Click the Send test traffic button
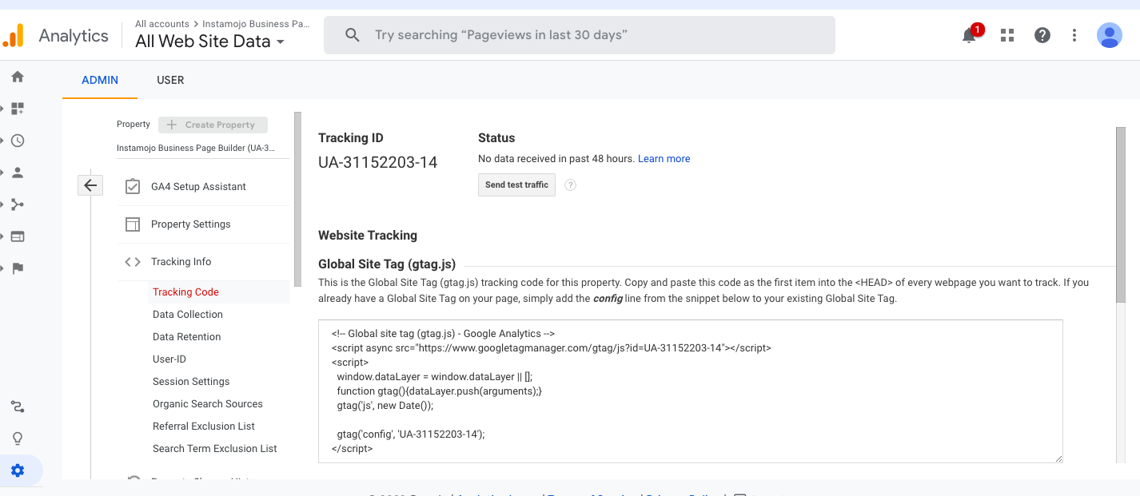This screenshot has width=1140, height=496. click(x=516, y=185)
